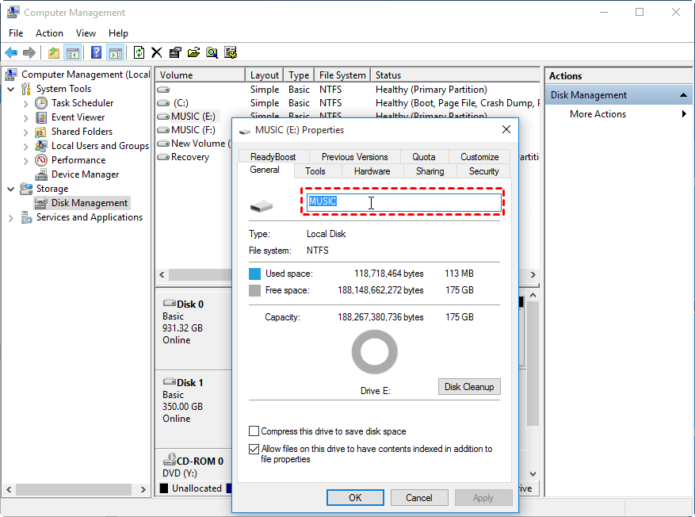Click the Up one level folder icon
This screenshot has width=695, height=517.
[x=54, y=53]
